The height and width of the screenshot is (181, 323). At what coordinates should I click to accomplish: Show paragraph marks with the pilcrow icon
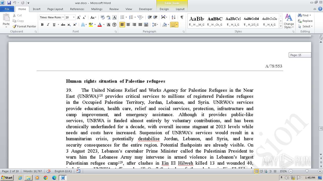[x=182, y=17]
